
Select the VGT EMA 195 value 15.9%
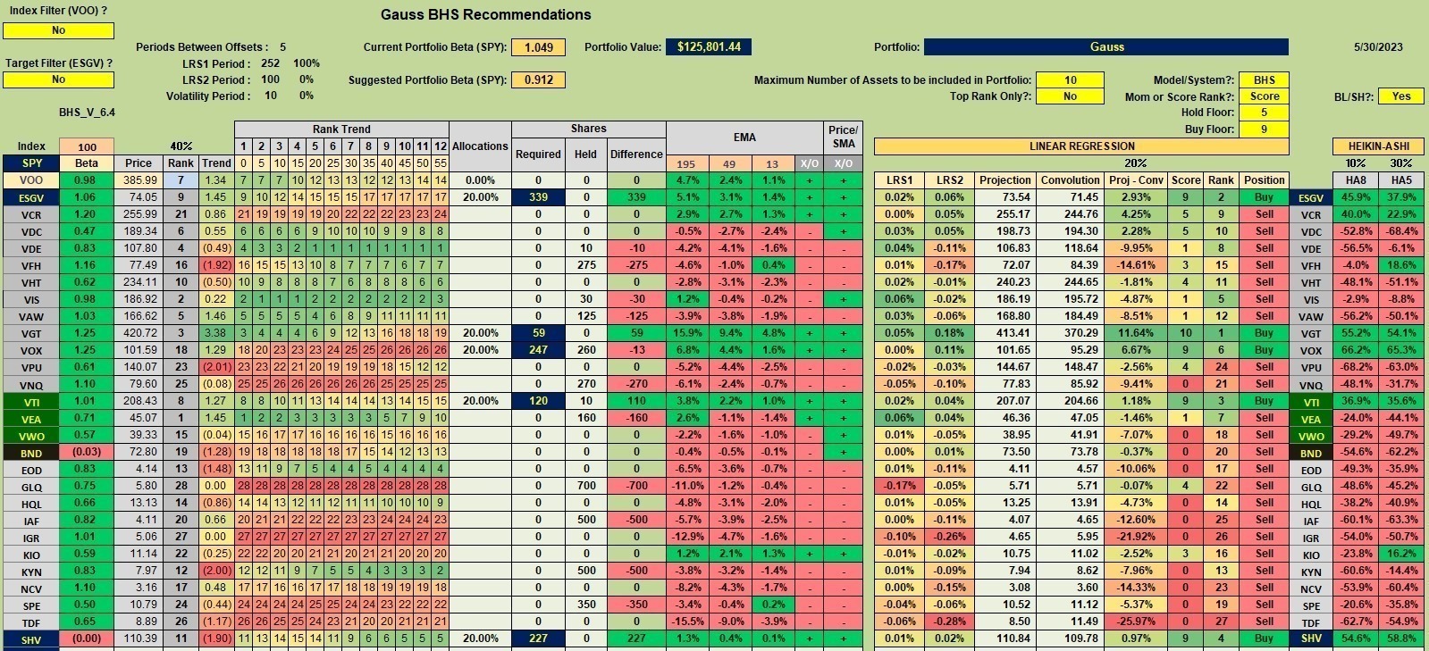click(x=687, y=333)
